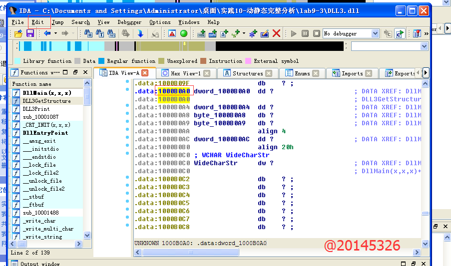The width and height of the screenshot is (451, 266).
Task: Open the empty dropdown beside navigation band
Action: (x=424, y=46)
